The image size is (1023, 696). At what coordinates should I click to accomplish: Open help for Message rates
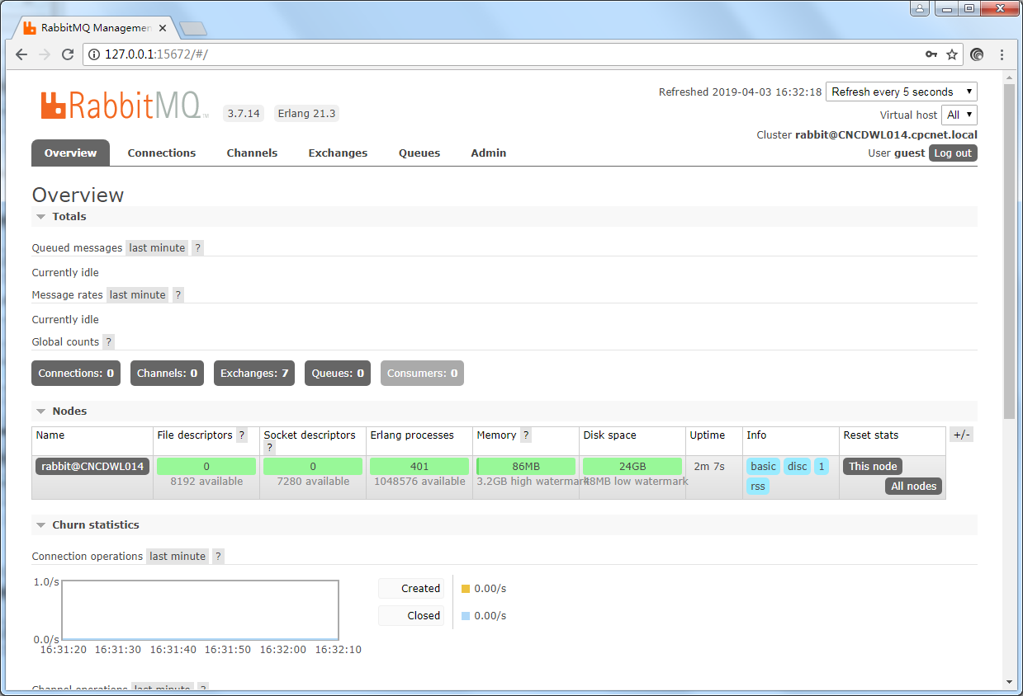click(x=178, y=294)
